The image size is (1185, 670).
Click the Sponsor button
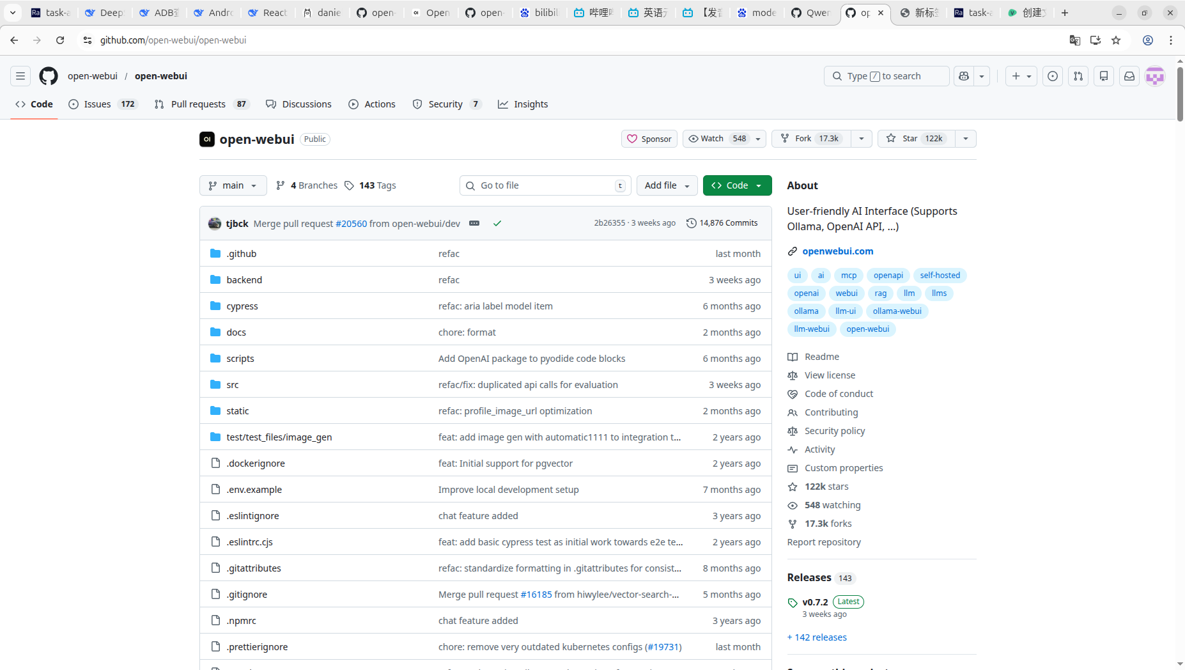tap(649, 138)
